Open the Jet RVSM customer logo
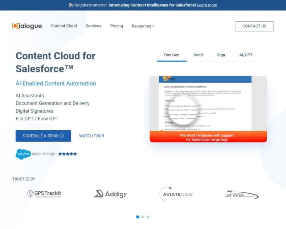This screenshot has width=286, height=229. 242,194
